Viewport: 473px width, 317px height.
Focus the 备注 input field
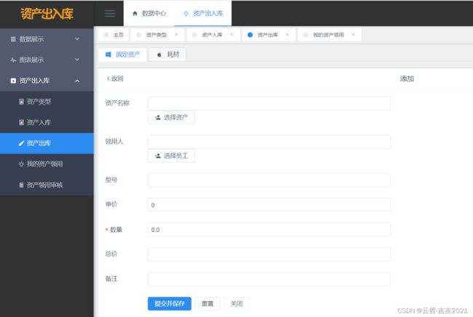click(269, 279)
